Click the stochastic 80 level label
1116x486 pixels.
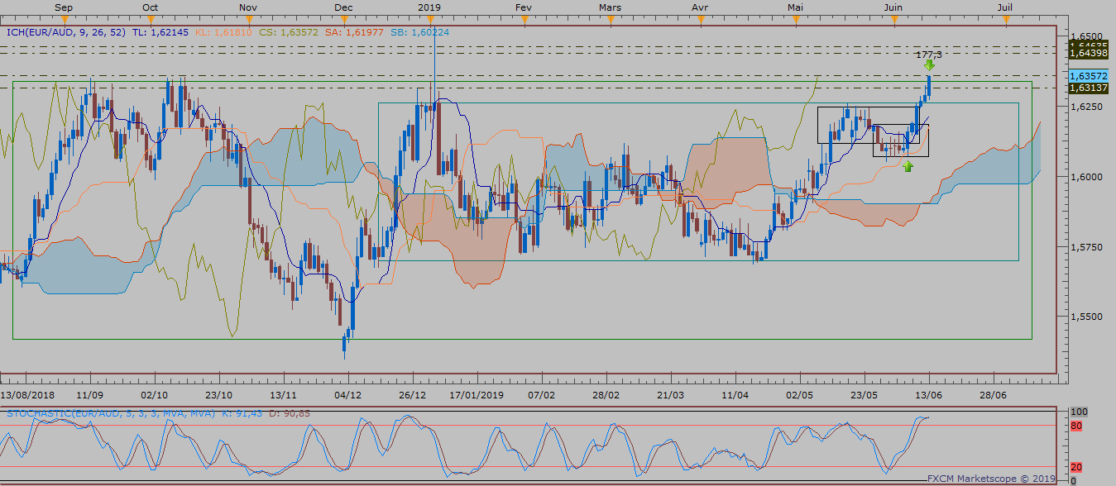[x=1077, y=426]
